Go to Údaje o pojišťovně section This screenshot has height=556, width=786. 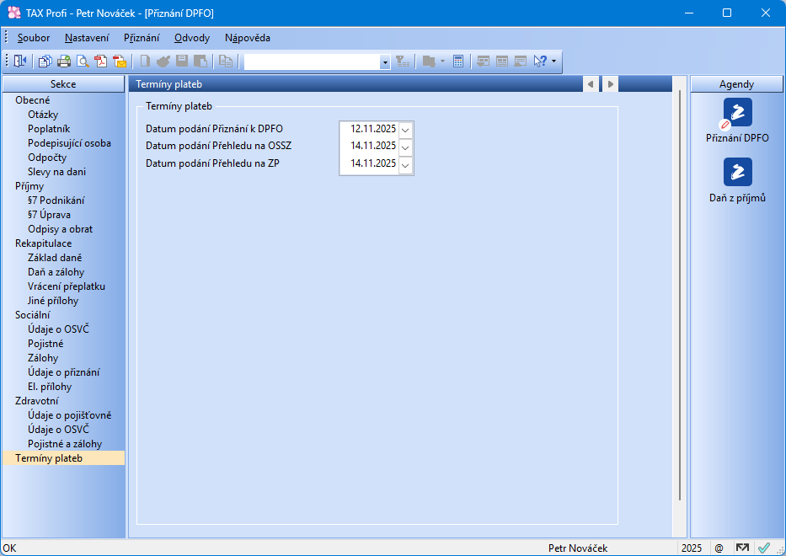point(69,415)
